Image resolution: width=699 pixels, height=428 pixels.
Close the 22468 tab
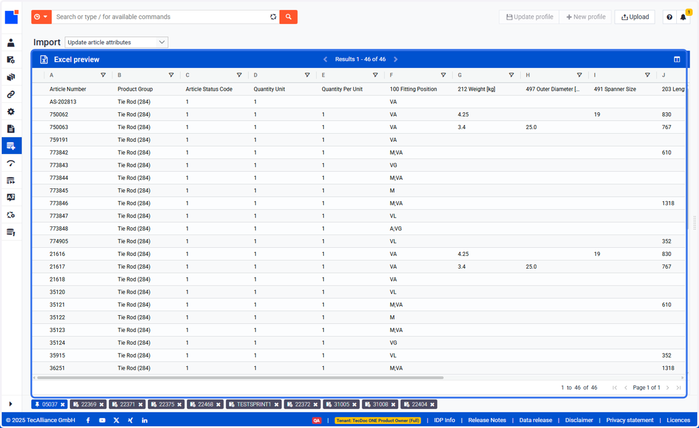(x=219, y=405)
